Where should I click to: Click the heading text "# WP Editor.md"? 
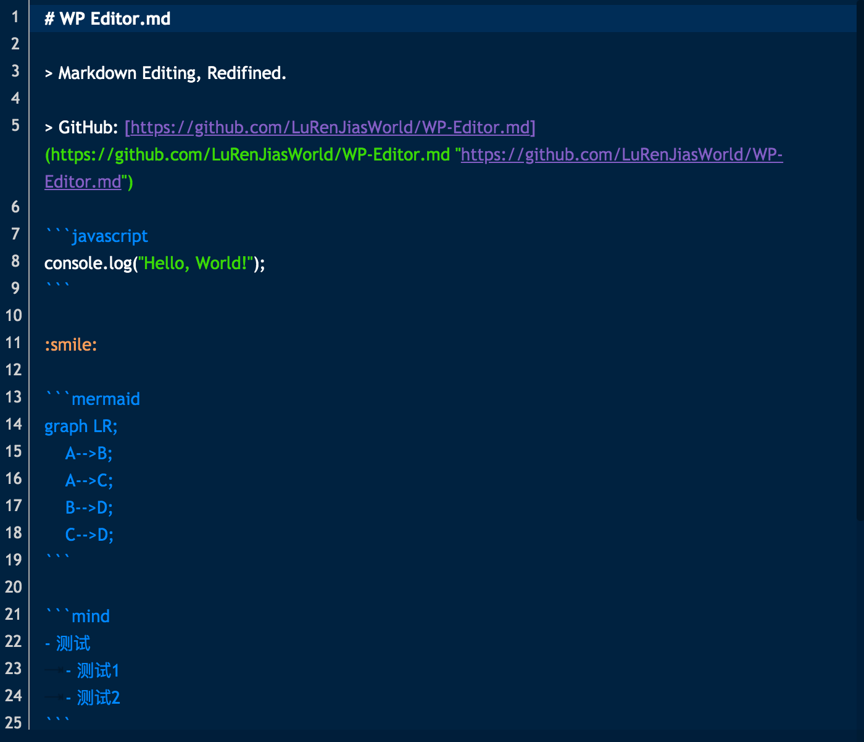(107, 19)
